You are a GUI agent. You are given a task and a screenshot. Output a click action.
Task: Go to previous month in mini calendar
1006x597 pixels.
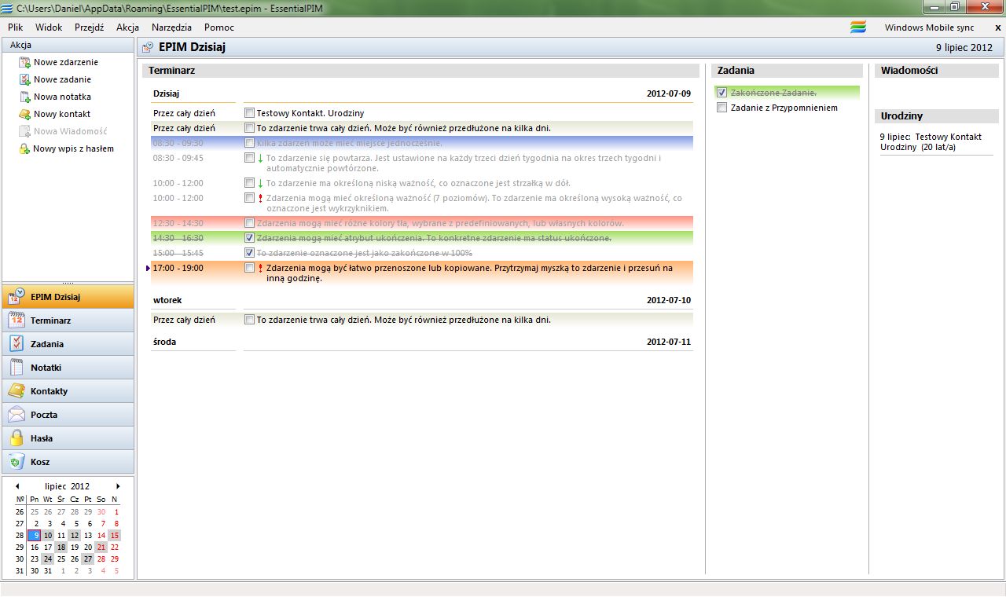17,486
